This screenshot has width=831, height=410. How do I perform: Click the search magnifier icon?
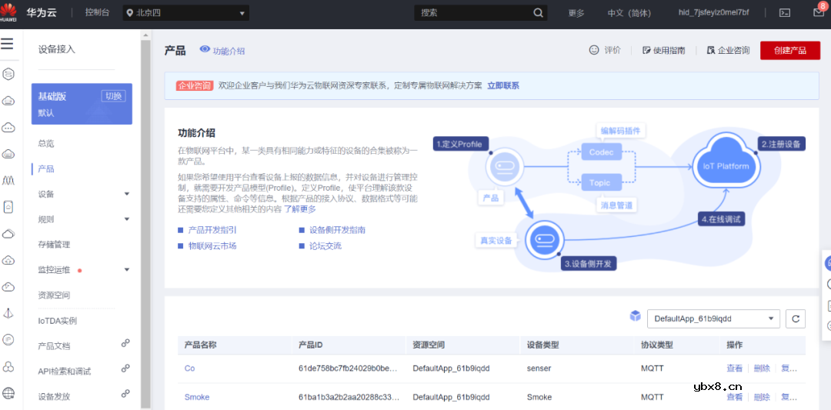(538, 13)
